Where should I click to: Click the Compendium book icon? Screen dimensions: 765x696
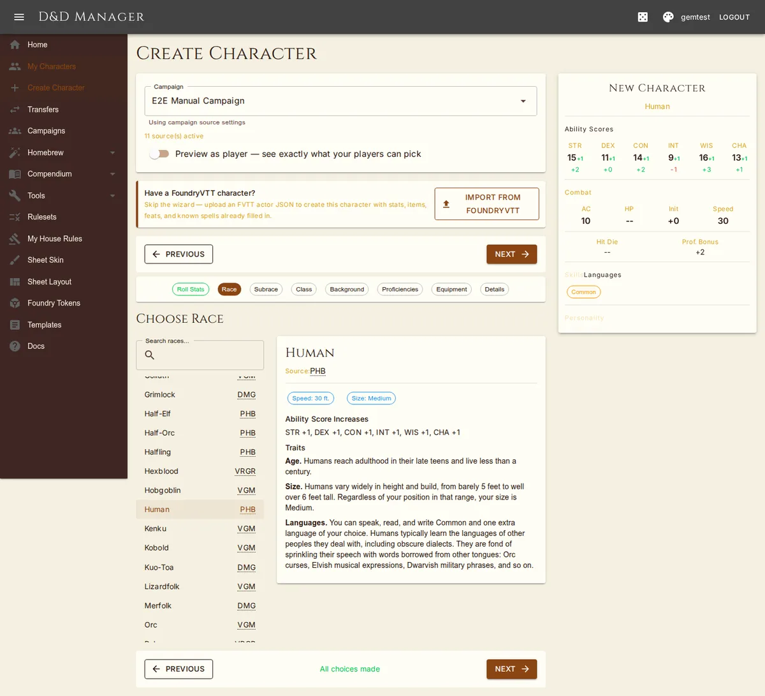(15, 174)
